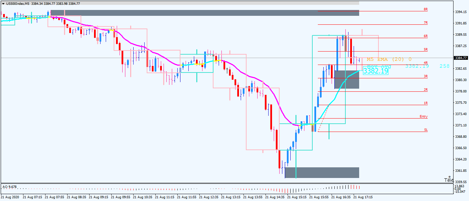Click the 21 Aug 09:55 time label
The image size is (469, 201).
point(121,198)
